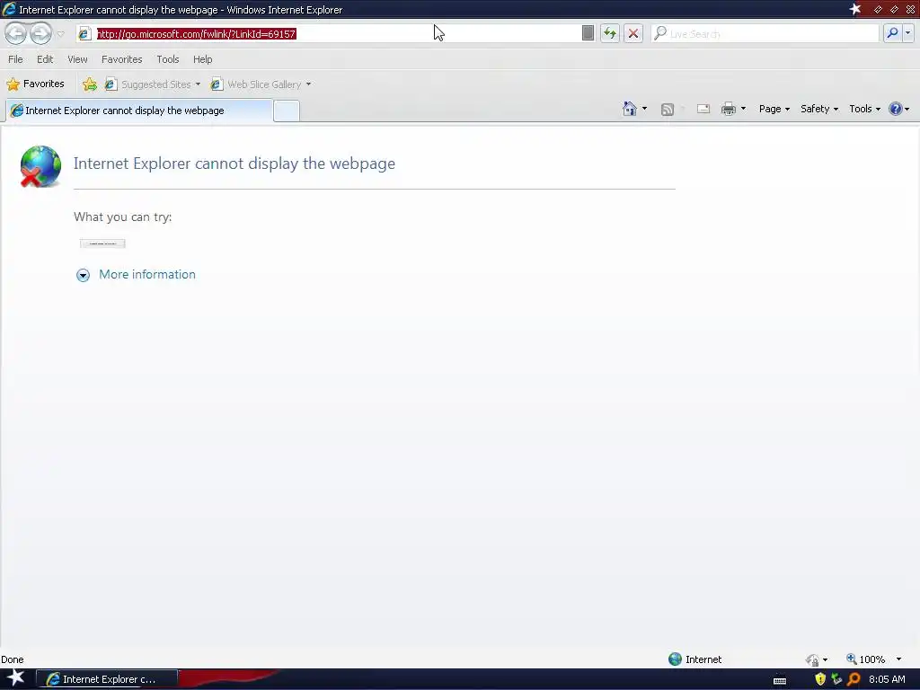Click the Internet security zone indicator

tap(695, 659)
